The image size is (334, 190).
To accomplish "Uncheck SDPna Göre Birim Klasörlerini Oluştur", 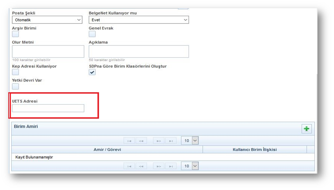I will tap(92, 72).
